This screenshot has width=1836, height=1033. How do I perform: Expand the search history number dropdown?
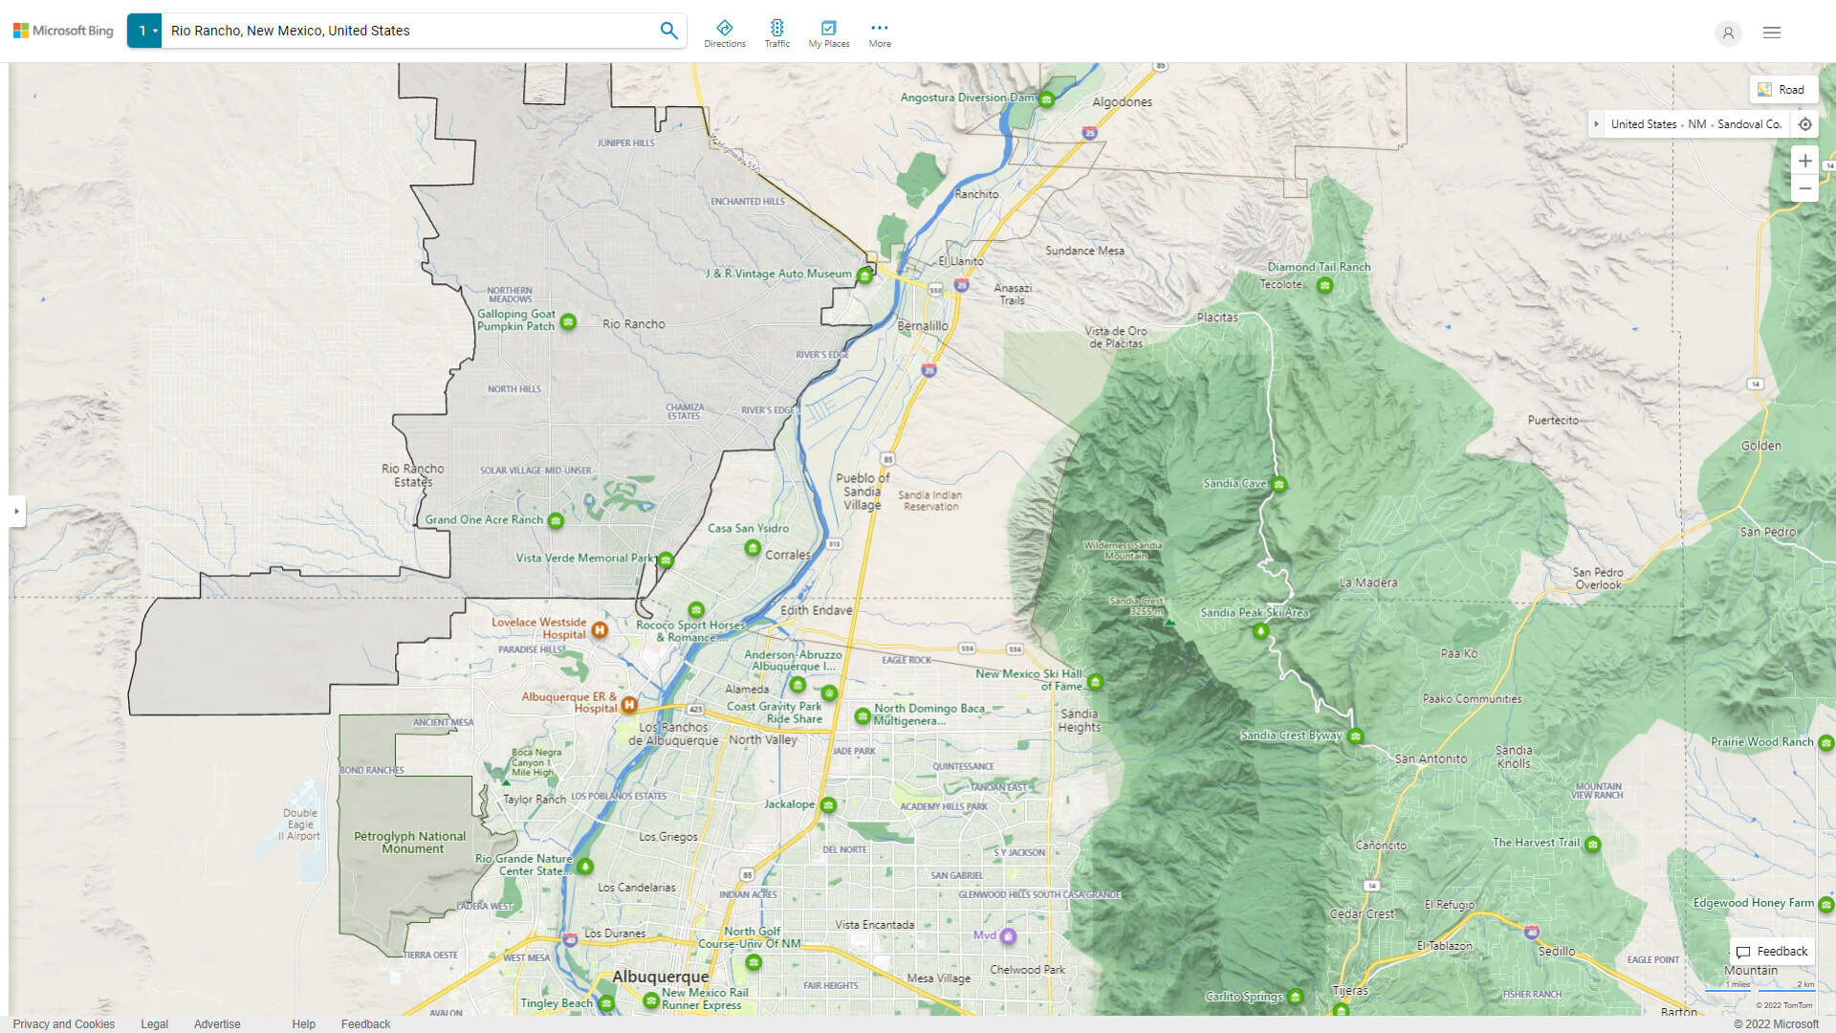point(144,30)
